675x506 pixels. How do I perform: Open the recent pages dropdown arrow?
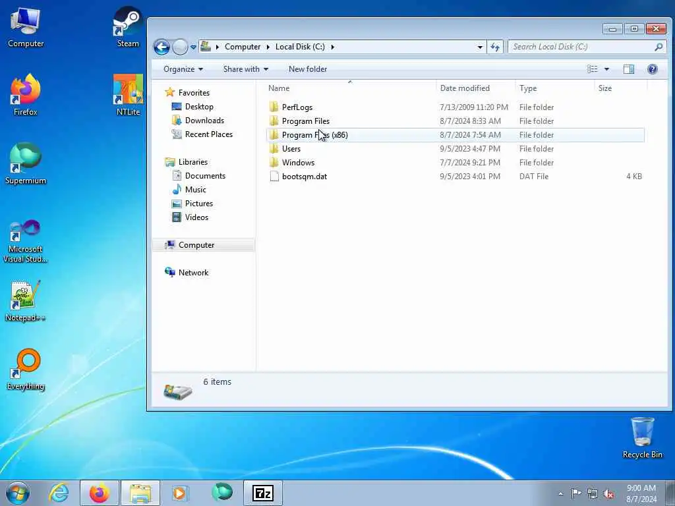pyautogui.click(x=193, y=47)
